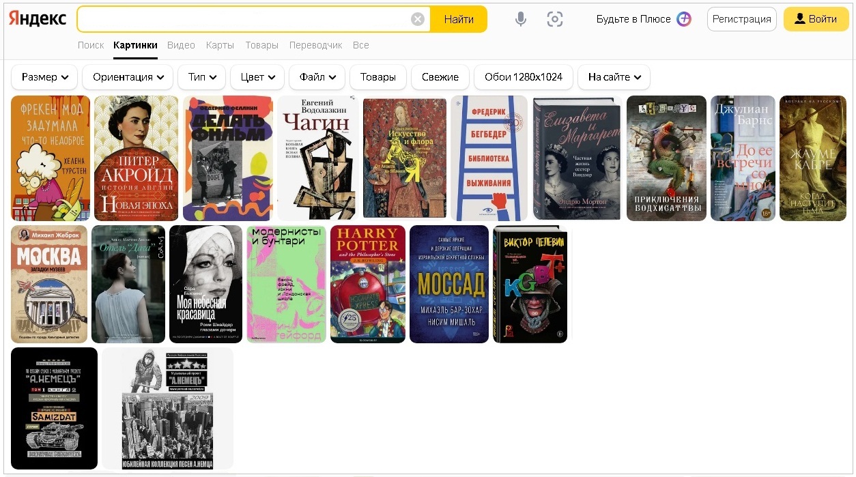Open the Жауме Кабре book cover

click(813, 158)
